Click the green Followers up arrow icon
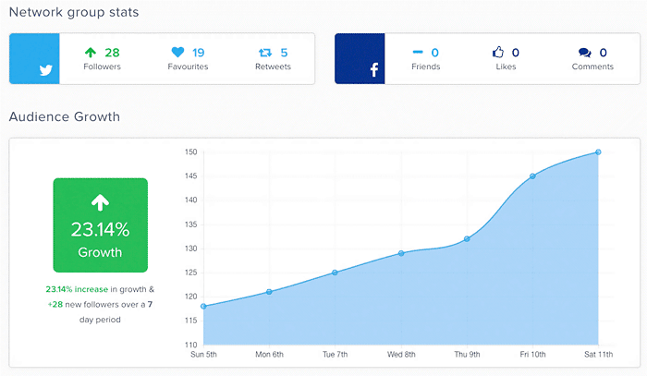This screenshot has height=376, width=647. (x=91, y=53)
